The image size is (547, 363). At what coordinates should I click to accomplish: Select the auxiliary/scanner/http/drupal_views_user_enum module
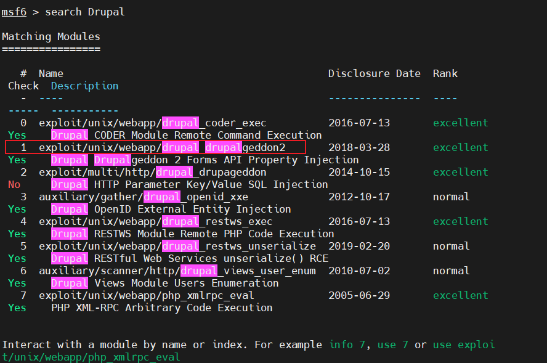pyautogui.click(x=177, y=271)
